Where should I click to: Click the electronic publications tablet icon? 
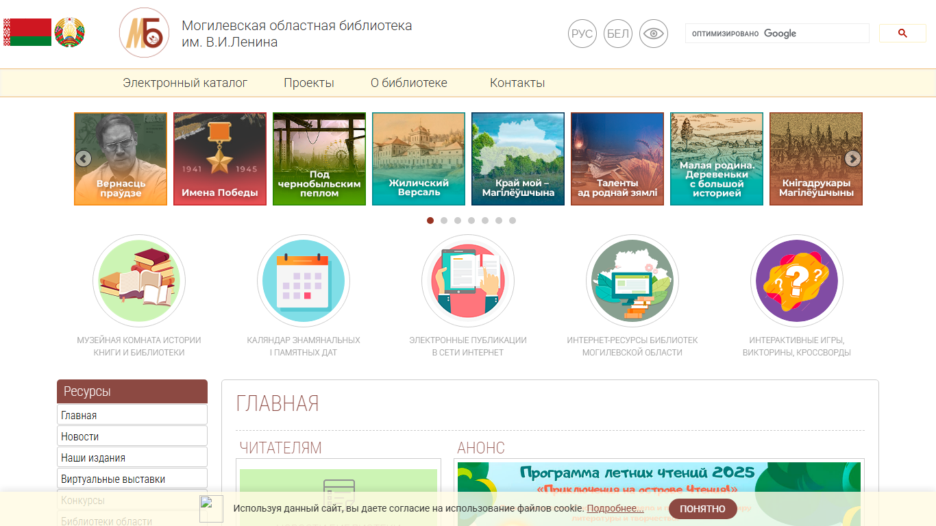point(468,281)
